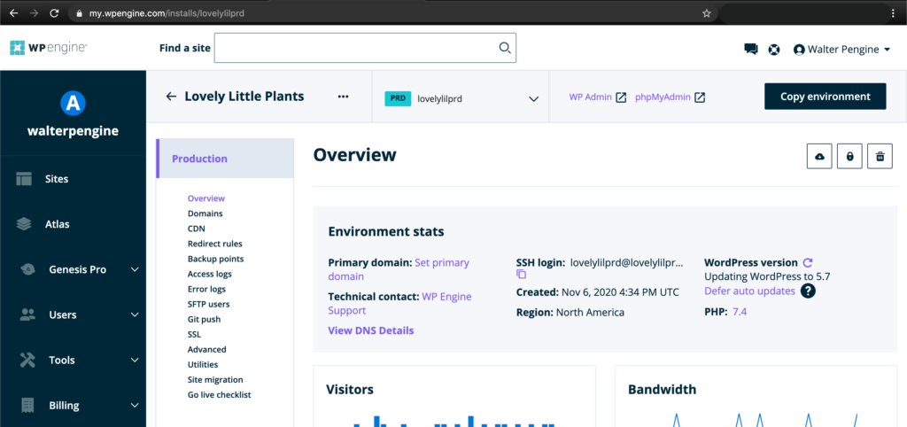Select the Production section header
The height and width of the screenshot is (427, 907).
tap(225, 159)
